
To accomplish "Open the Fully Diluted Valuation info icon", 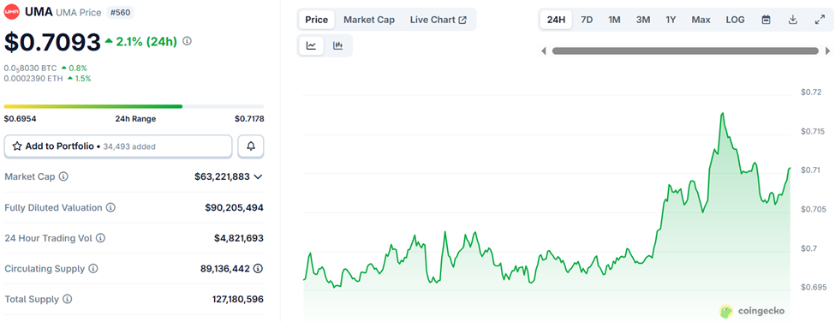I will coord(110,207).
